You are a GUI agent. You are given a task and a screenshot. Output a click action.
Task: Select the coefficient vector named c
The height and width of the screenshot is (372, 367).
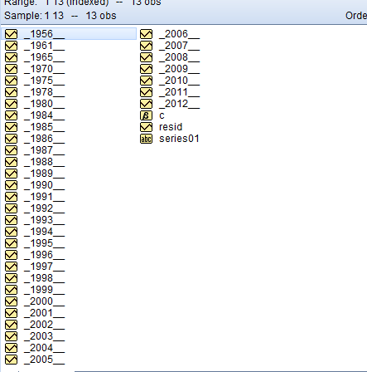[x=162, y=115]
